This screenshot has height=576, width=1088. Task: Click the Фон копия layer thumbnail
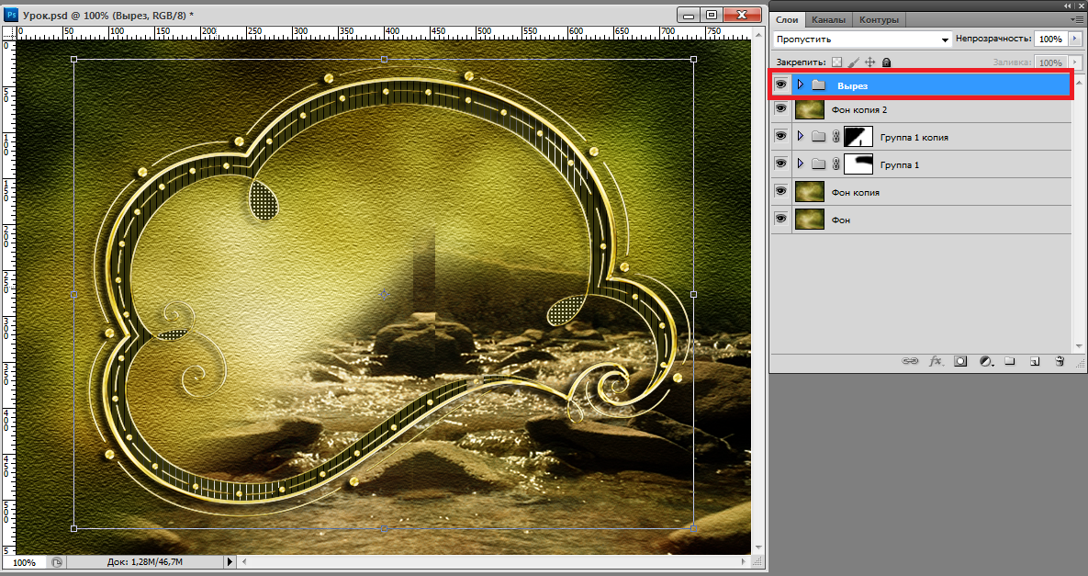point(809,191)
